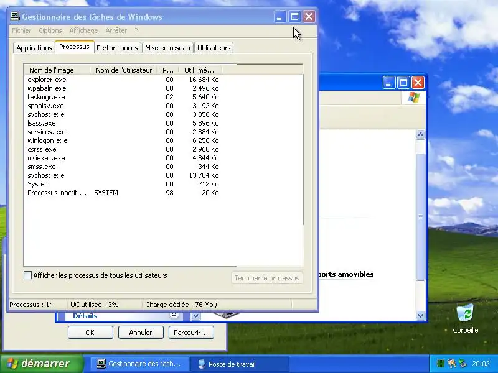Image resolution: width=498 pixels, height=373 pixels.
Task: Select the Processus inactif row
Action: pos(123,193)
